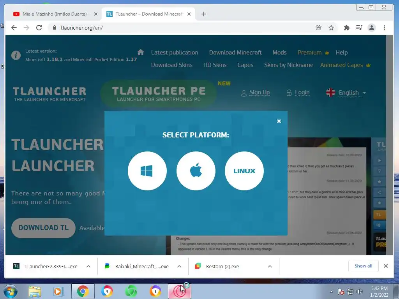Open a new browser tab

[203, 14]
